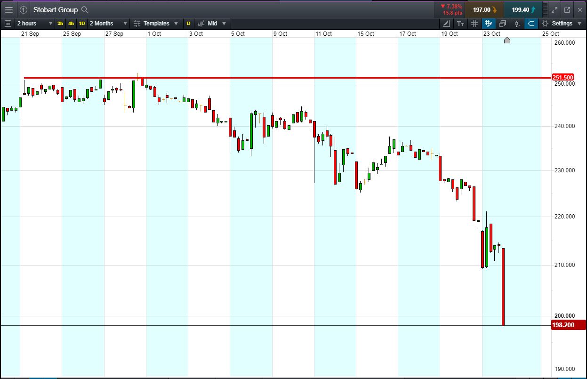
Task: Toggle the grid lines icon
Action: [x=474, y=23]
